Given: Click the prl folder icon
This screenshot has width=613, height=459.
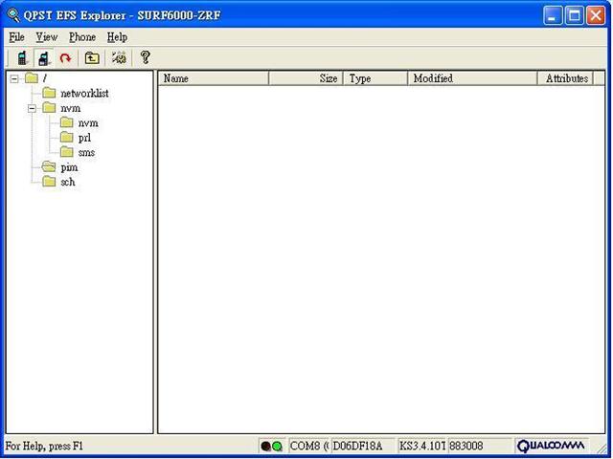Looking at the screenshot, I should [x=66, y=138].
